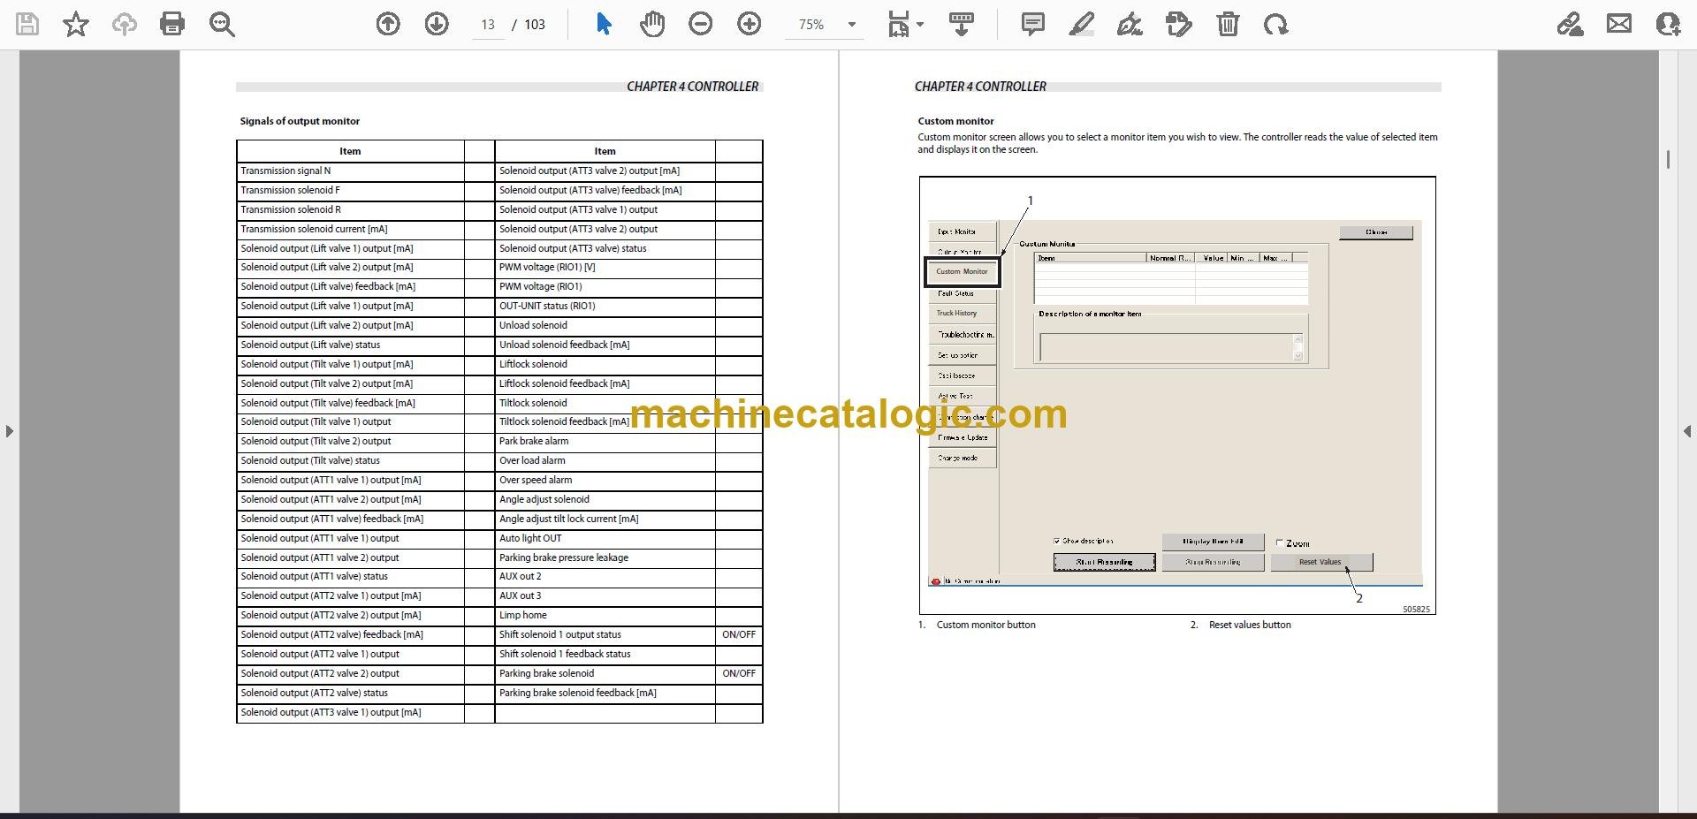The height and width of the screenshot is (819, 1697).
Task: Click the 'Custom monitor' heading on right page
Action: coord(955,121)
